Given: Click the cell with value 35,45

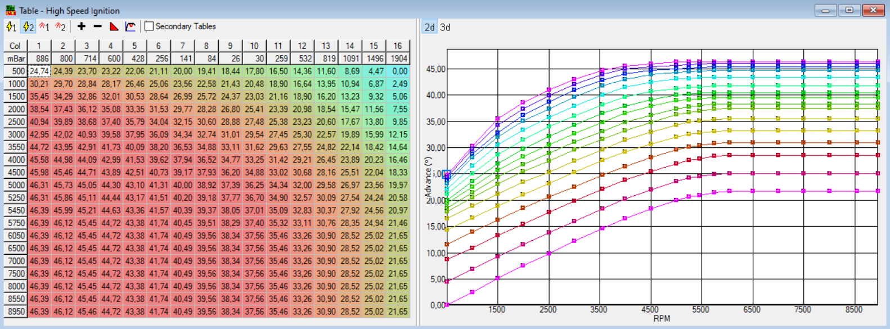Looking at the screenshot, I should pos(39,97).
